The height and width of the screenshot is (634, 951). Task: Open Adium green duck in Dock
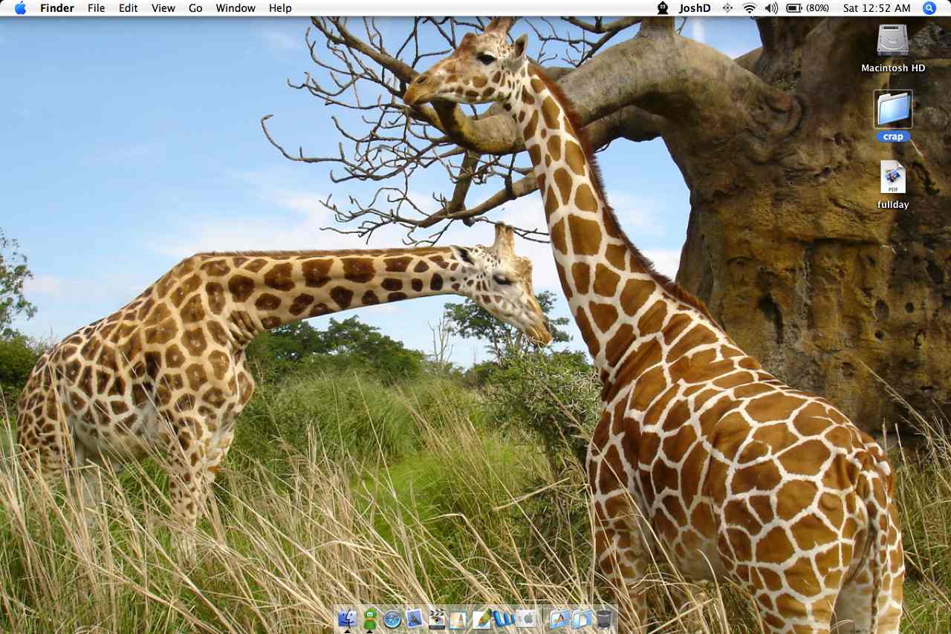(x=370, y=618)
